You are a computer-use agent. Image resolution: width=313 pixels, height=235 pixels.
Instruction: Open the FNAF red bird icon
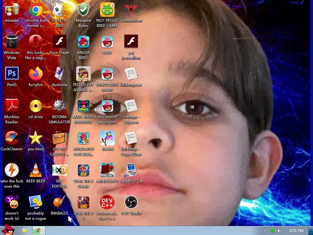pyautogui.click(x=107, y=42)
